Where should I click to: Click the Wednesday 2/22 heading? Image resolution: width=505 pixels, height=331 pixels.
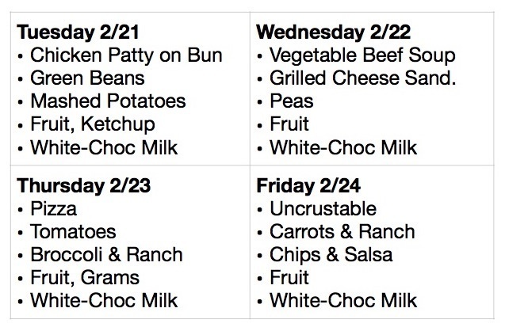tap(333, 32)
